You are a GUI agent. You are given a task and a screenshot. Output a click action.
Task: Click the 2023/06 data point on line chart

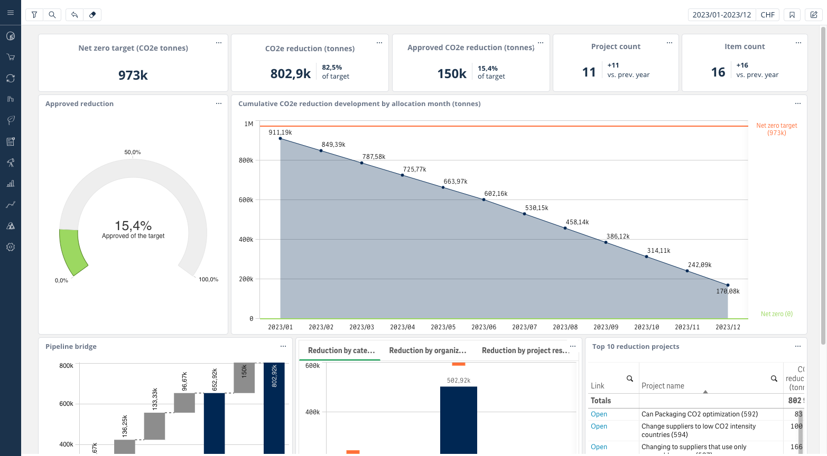pos(484,199)
